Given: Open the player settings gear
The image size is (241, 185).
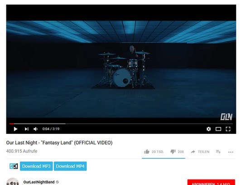Looking at the screenshot, I should point(208,129).
